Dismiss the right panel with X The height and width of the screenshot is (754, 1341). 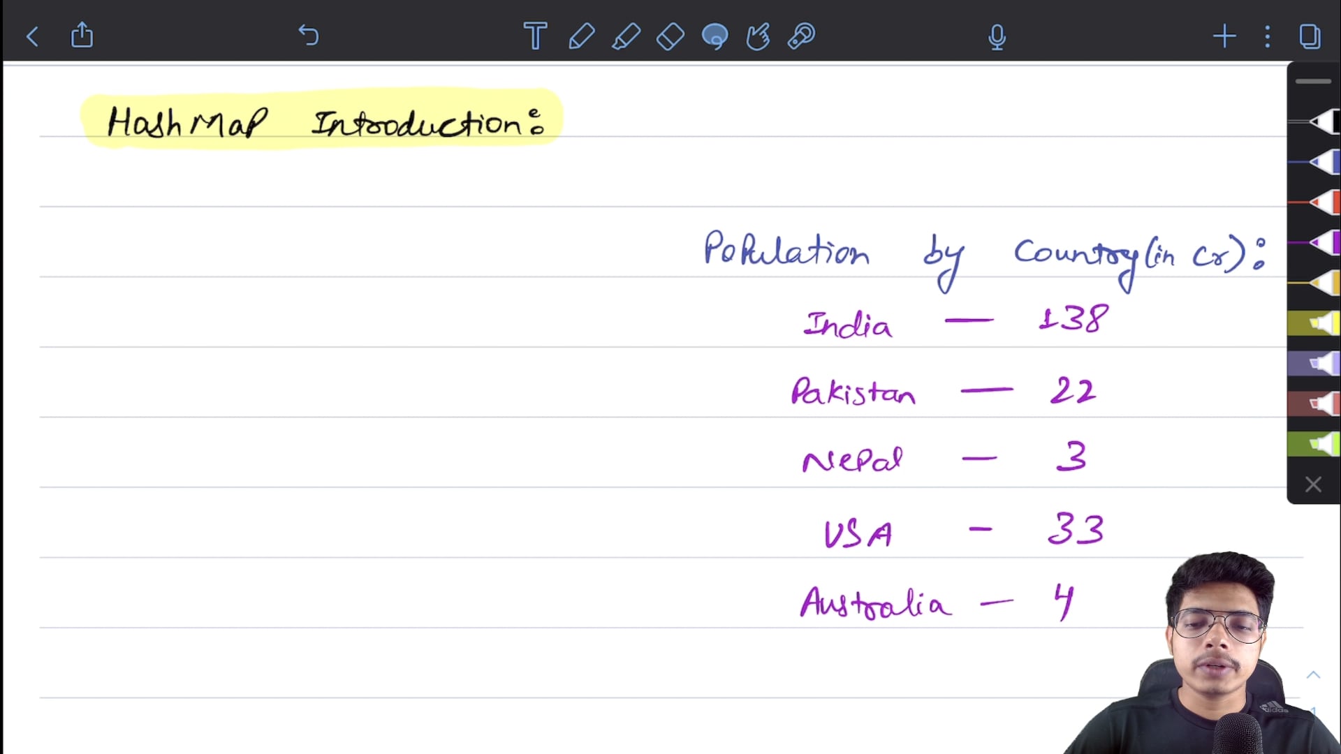coord(1314,485)
